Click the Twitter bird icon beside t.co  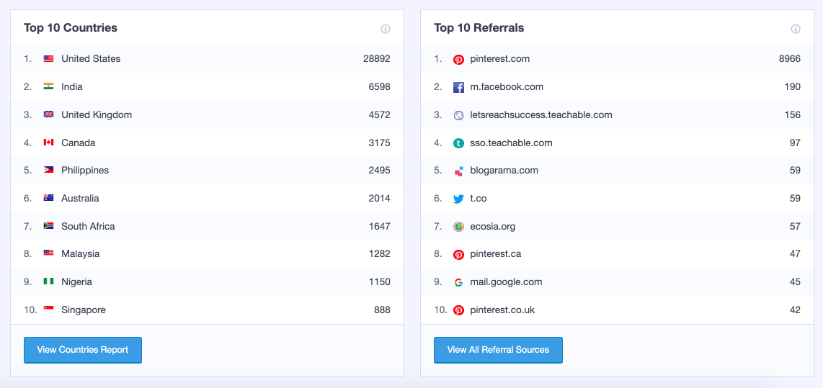pos(458,199)
